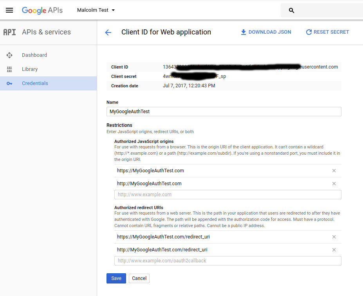Image resolution: width=363 pixels, height=296 pixels.
Task: Click the RESET SECRET button
Action: click(327, 32)
